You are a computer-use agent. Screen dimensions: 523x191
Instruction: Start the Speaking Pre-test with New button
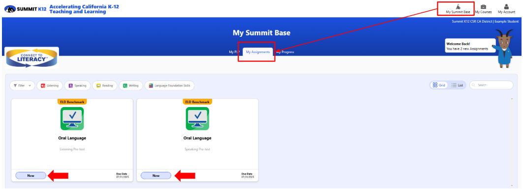click(x=156, y=176)
